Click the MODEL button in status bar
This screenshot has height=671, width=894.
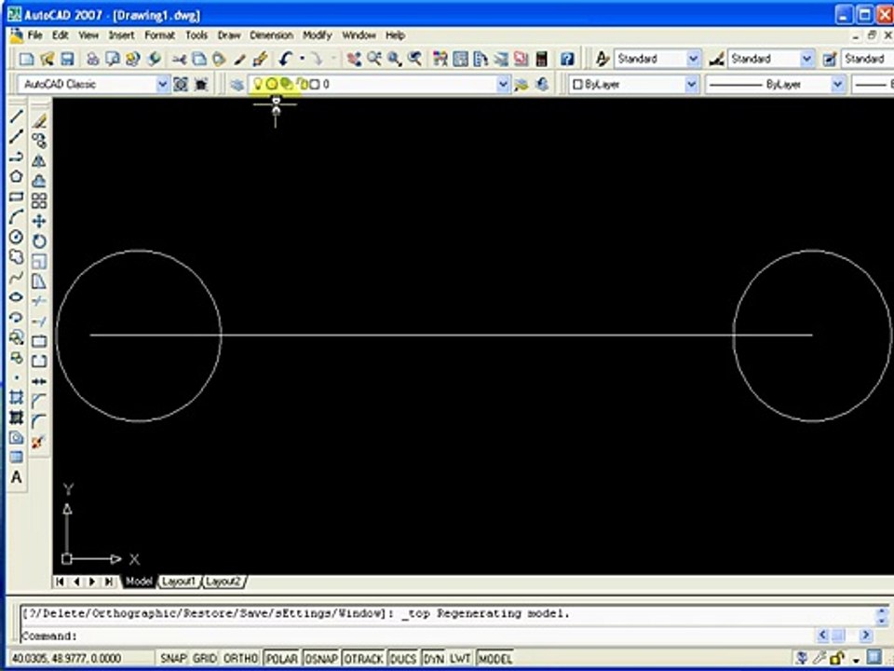click(x=494, y=659)
